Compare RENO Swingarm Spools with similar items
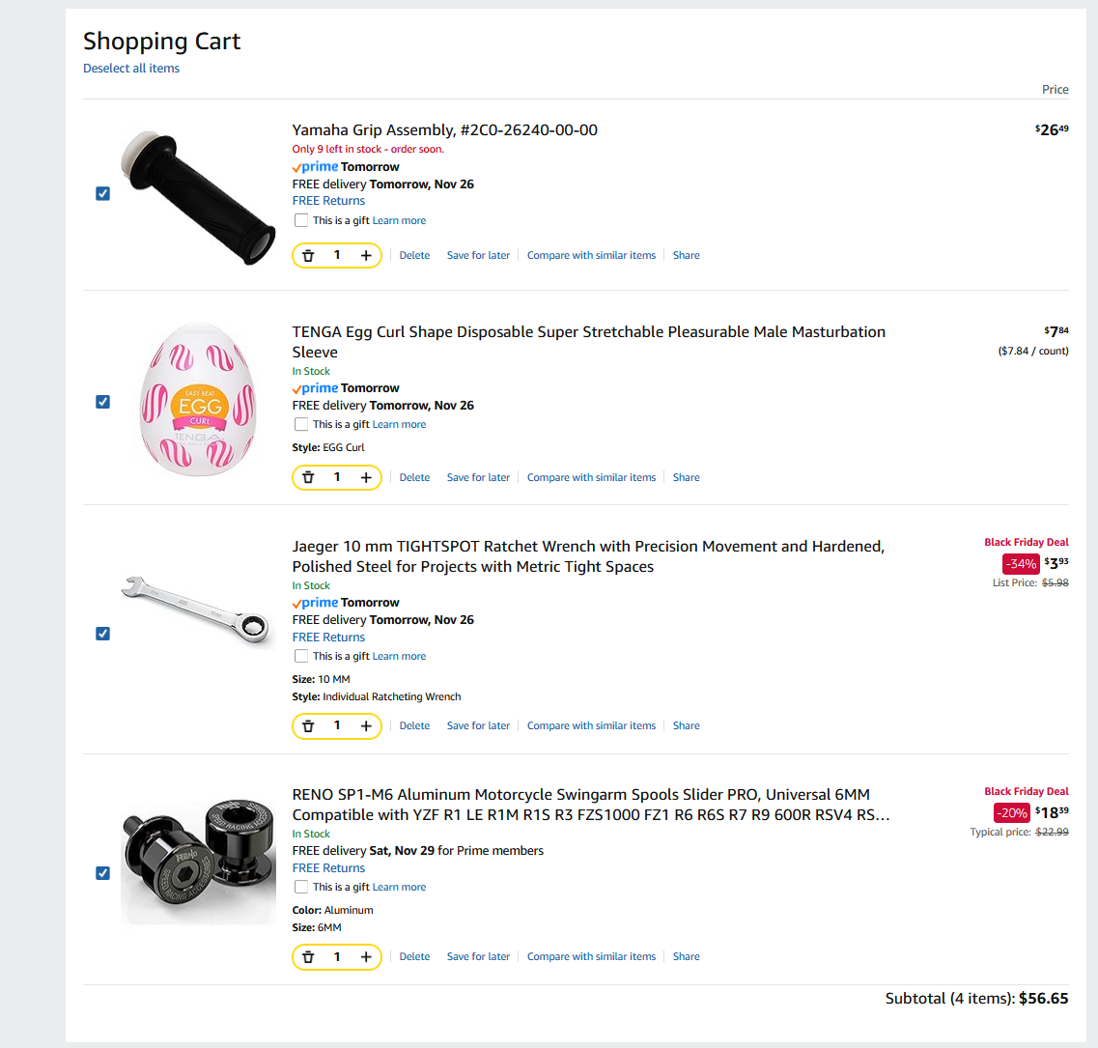This screenshot has width=1098, height=1048. [x=591, y=957]
